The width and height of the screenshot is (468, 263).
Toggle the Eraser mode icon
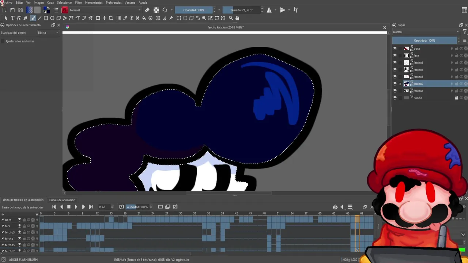[x=147, y=10]
